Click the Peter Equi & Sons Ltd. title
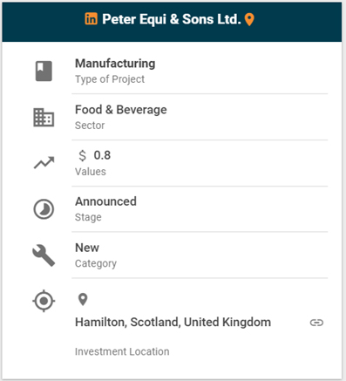Image resolution: width=346 pixels, height=381 pixels. tap(172, 19)
